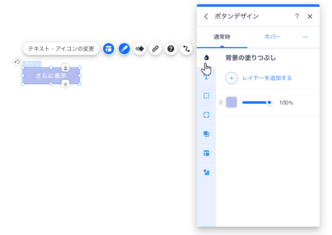Open more states ellipsis menu
The image size is (332, 235).
tap(305, 37)
